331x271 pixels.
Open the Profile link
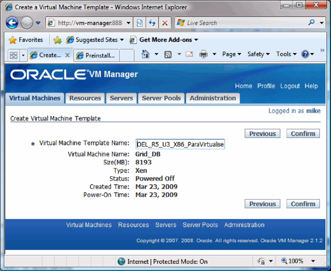point(266,86)
